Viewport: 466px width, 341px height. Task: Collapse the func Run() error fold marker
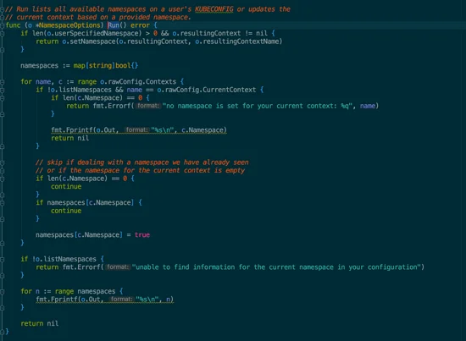pyautogui.click(x=2, y=25)
